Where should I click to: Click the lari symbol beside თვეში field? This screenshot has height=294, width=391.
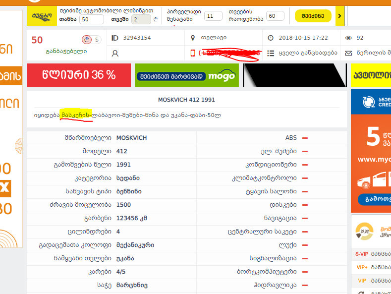coord(156,19)
